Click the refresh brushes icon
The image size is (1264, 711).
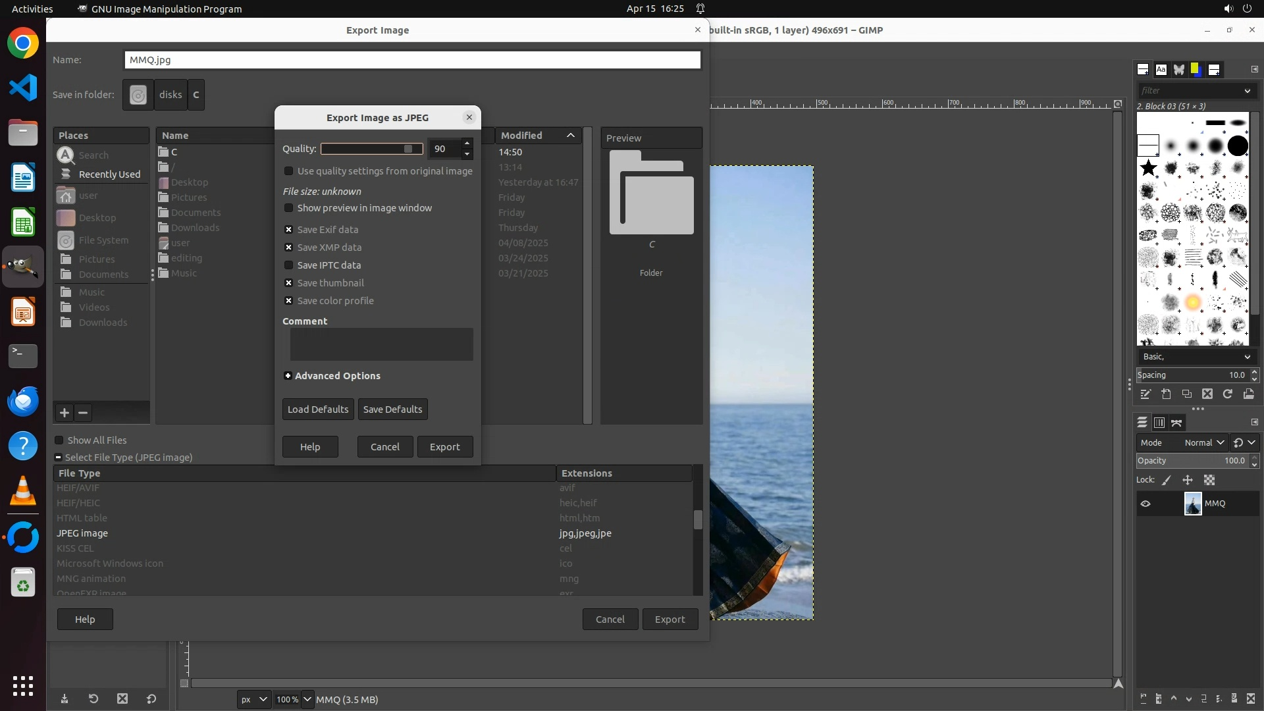(x=1227, y=394)
